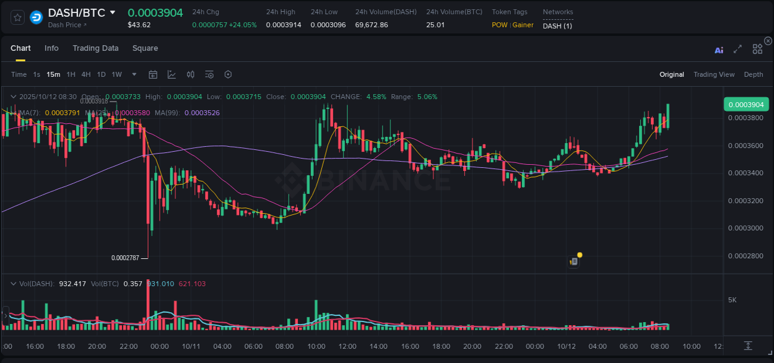Switch chart to Trading View mode
Screen dimensions: 774x363
pyautogui.click(x=714, y=74)
